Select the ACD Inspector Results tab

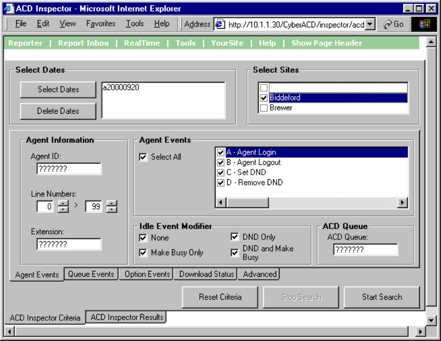click(126, 317)
